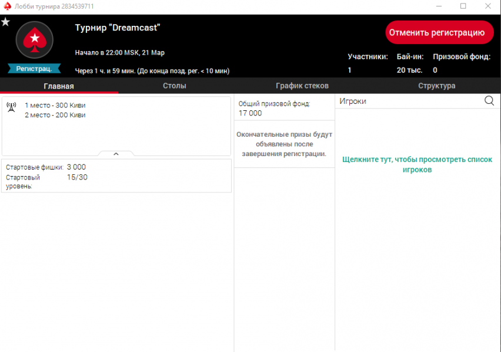Click the Общий призовой фонд 17 000 value
Viewport: 501px width, 352px height.
pos(250,113)
